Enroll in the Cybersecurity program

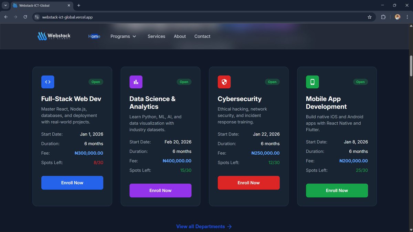248,183
